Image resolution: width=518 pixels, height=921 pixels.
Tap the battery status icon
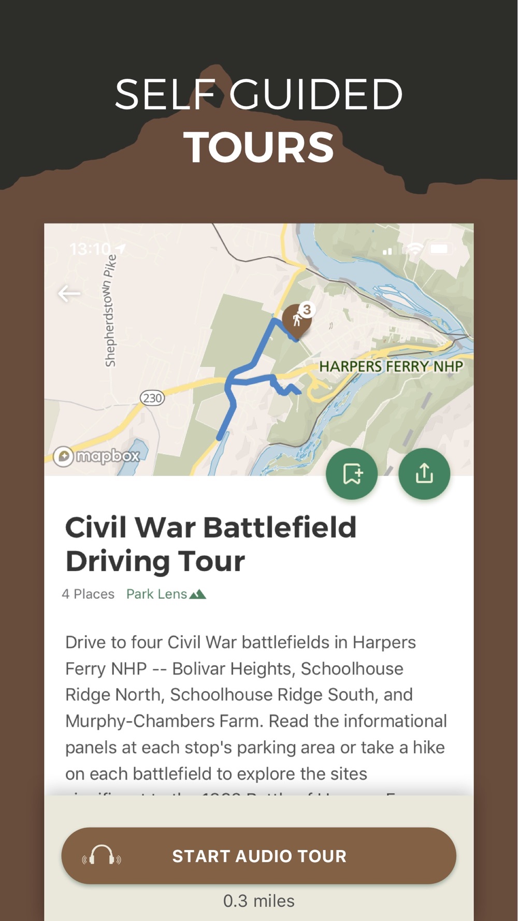439,249
